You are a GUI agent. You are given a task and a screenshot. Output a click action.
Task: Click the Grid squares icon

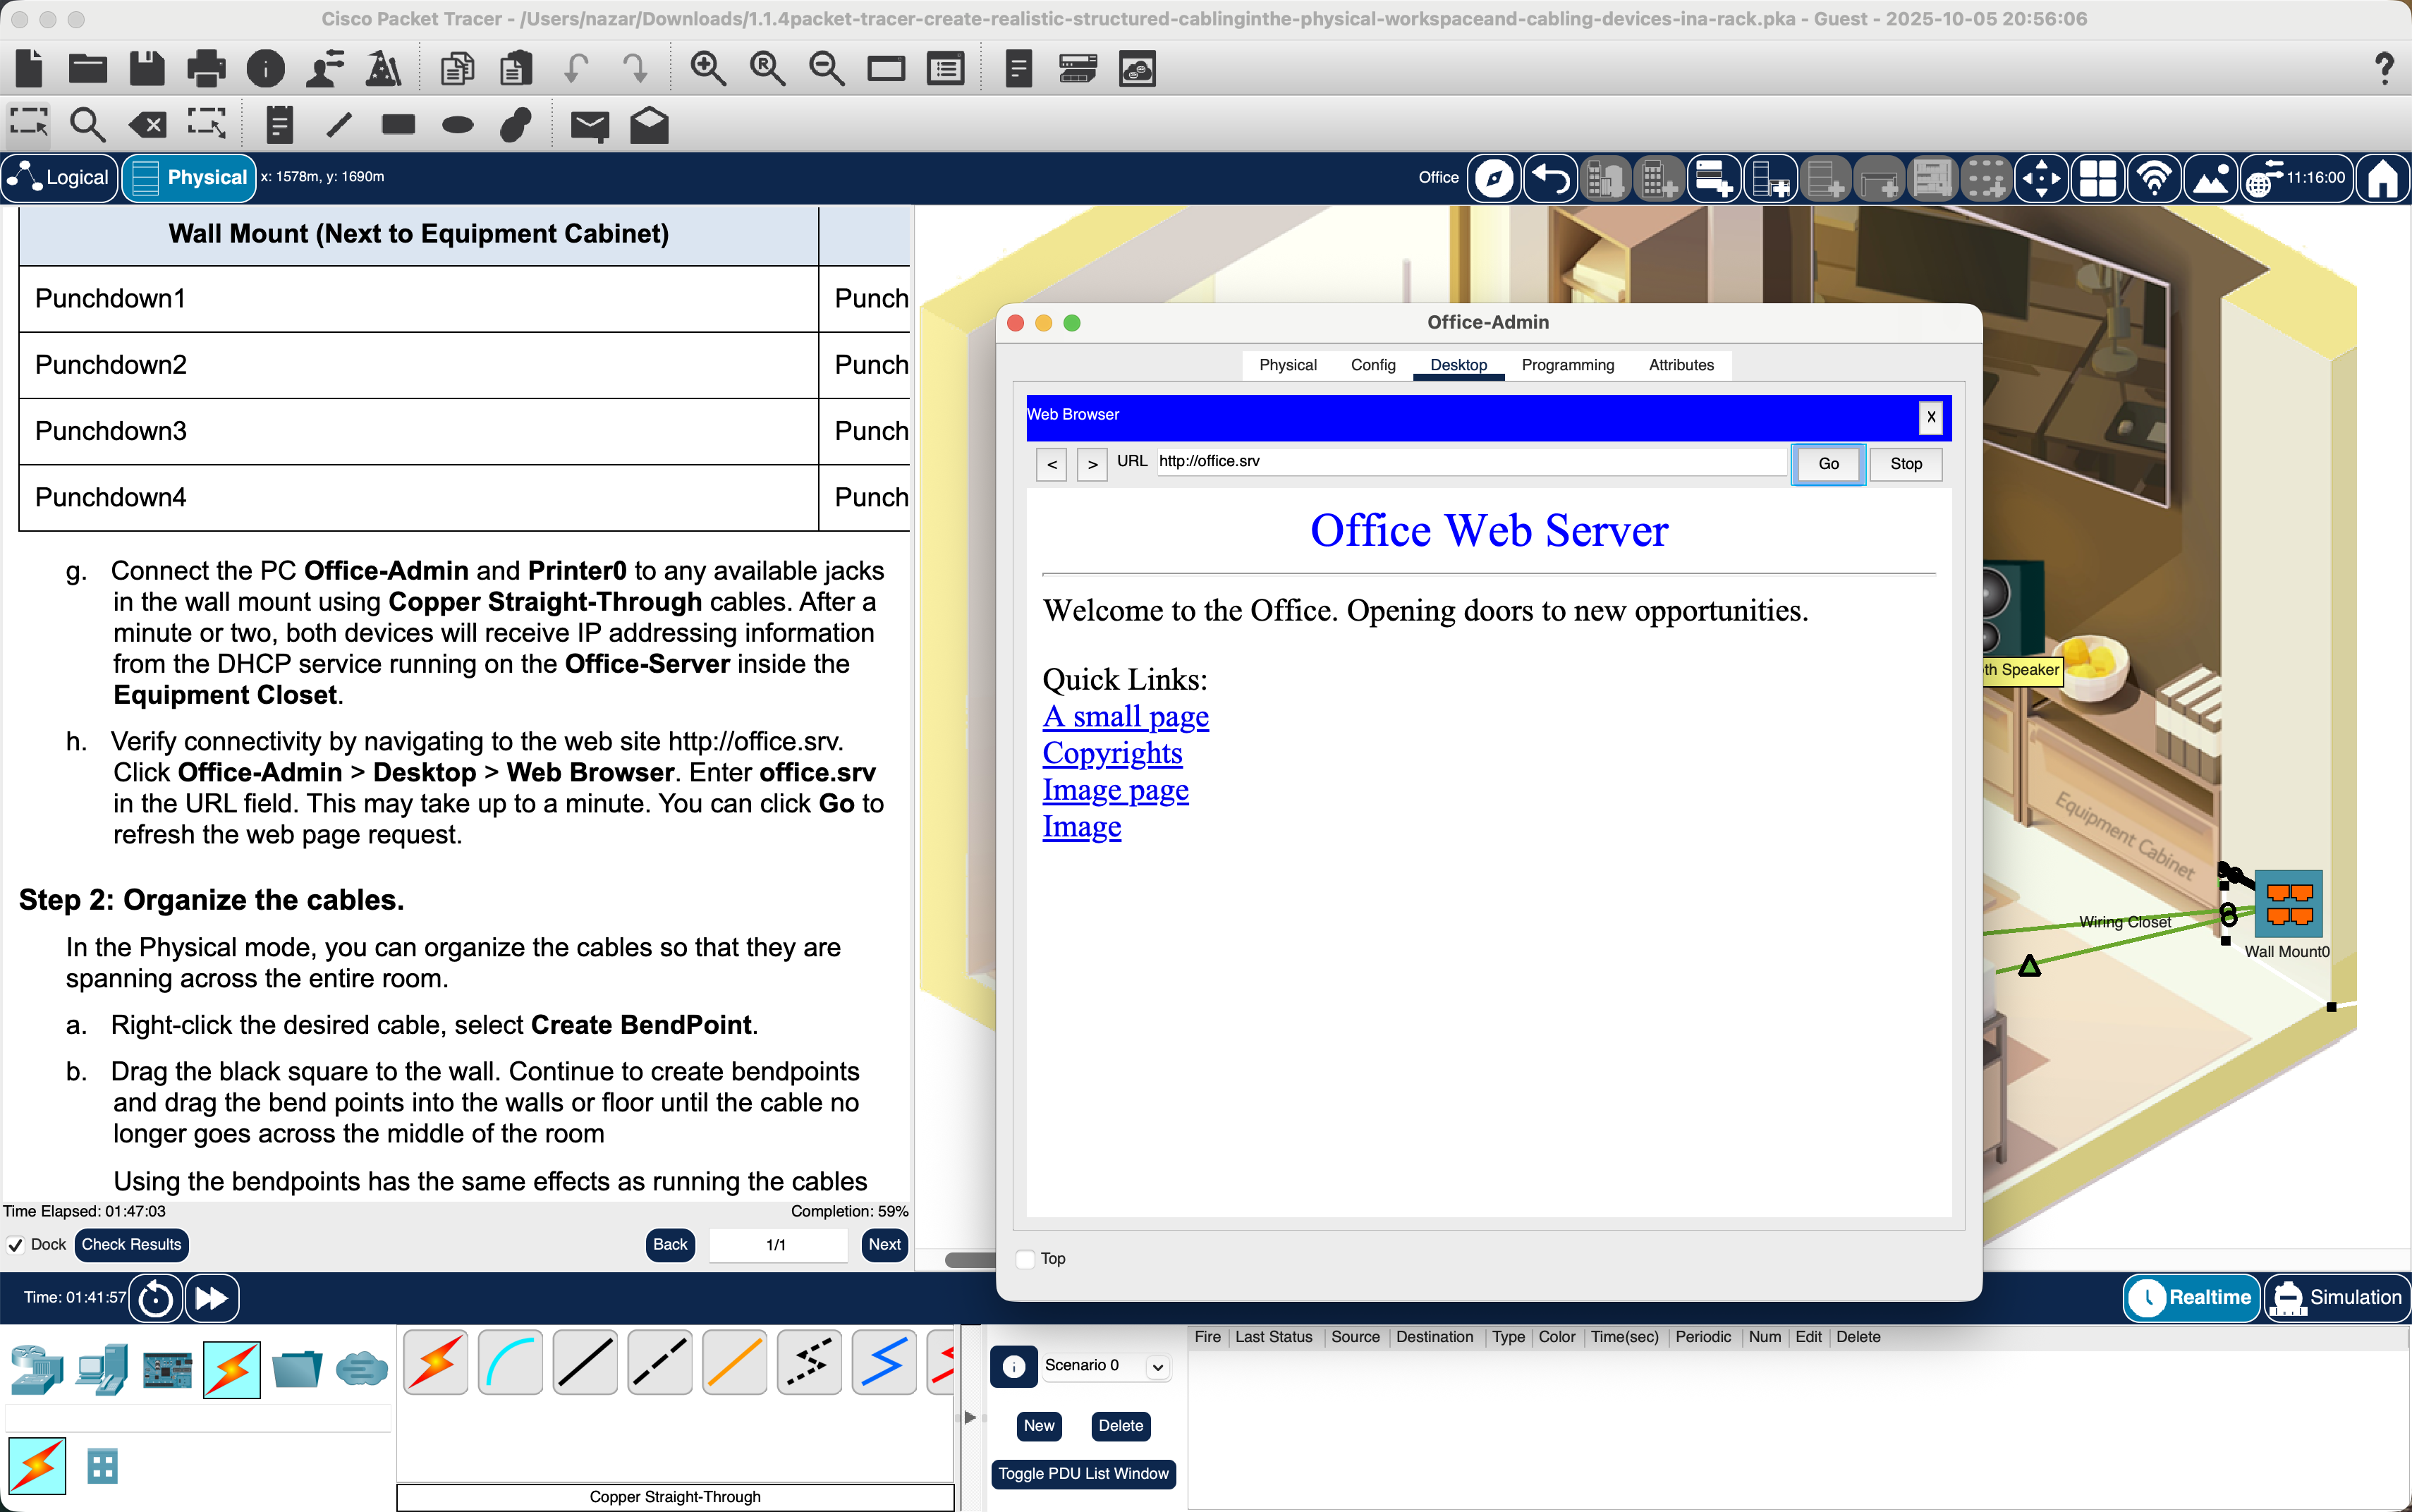click(2097, 178)
